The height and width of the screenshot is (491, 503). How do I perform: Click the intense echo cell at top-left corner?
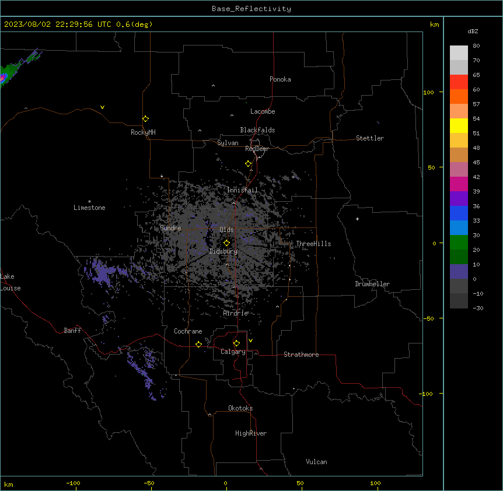click(3, 78)
